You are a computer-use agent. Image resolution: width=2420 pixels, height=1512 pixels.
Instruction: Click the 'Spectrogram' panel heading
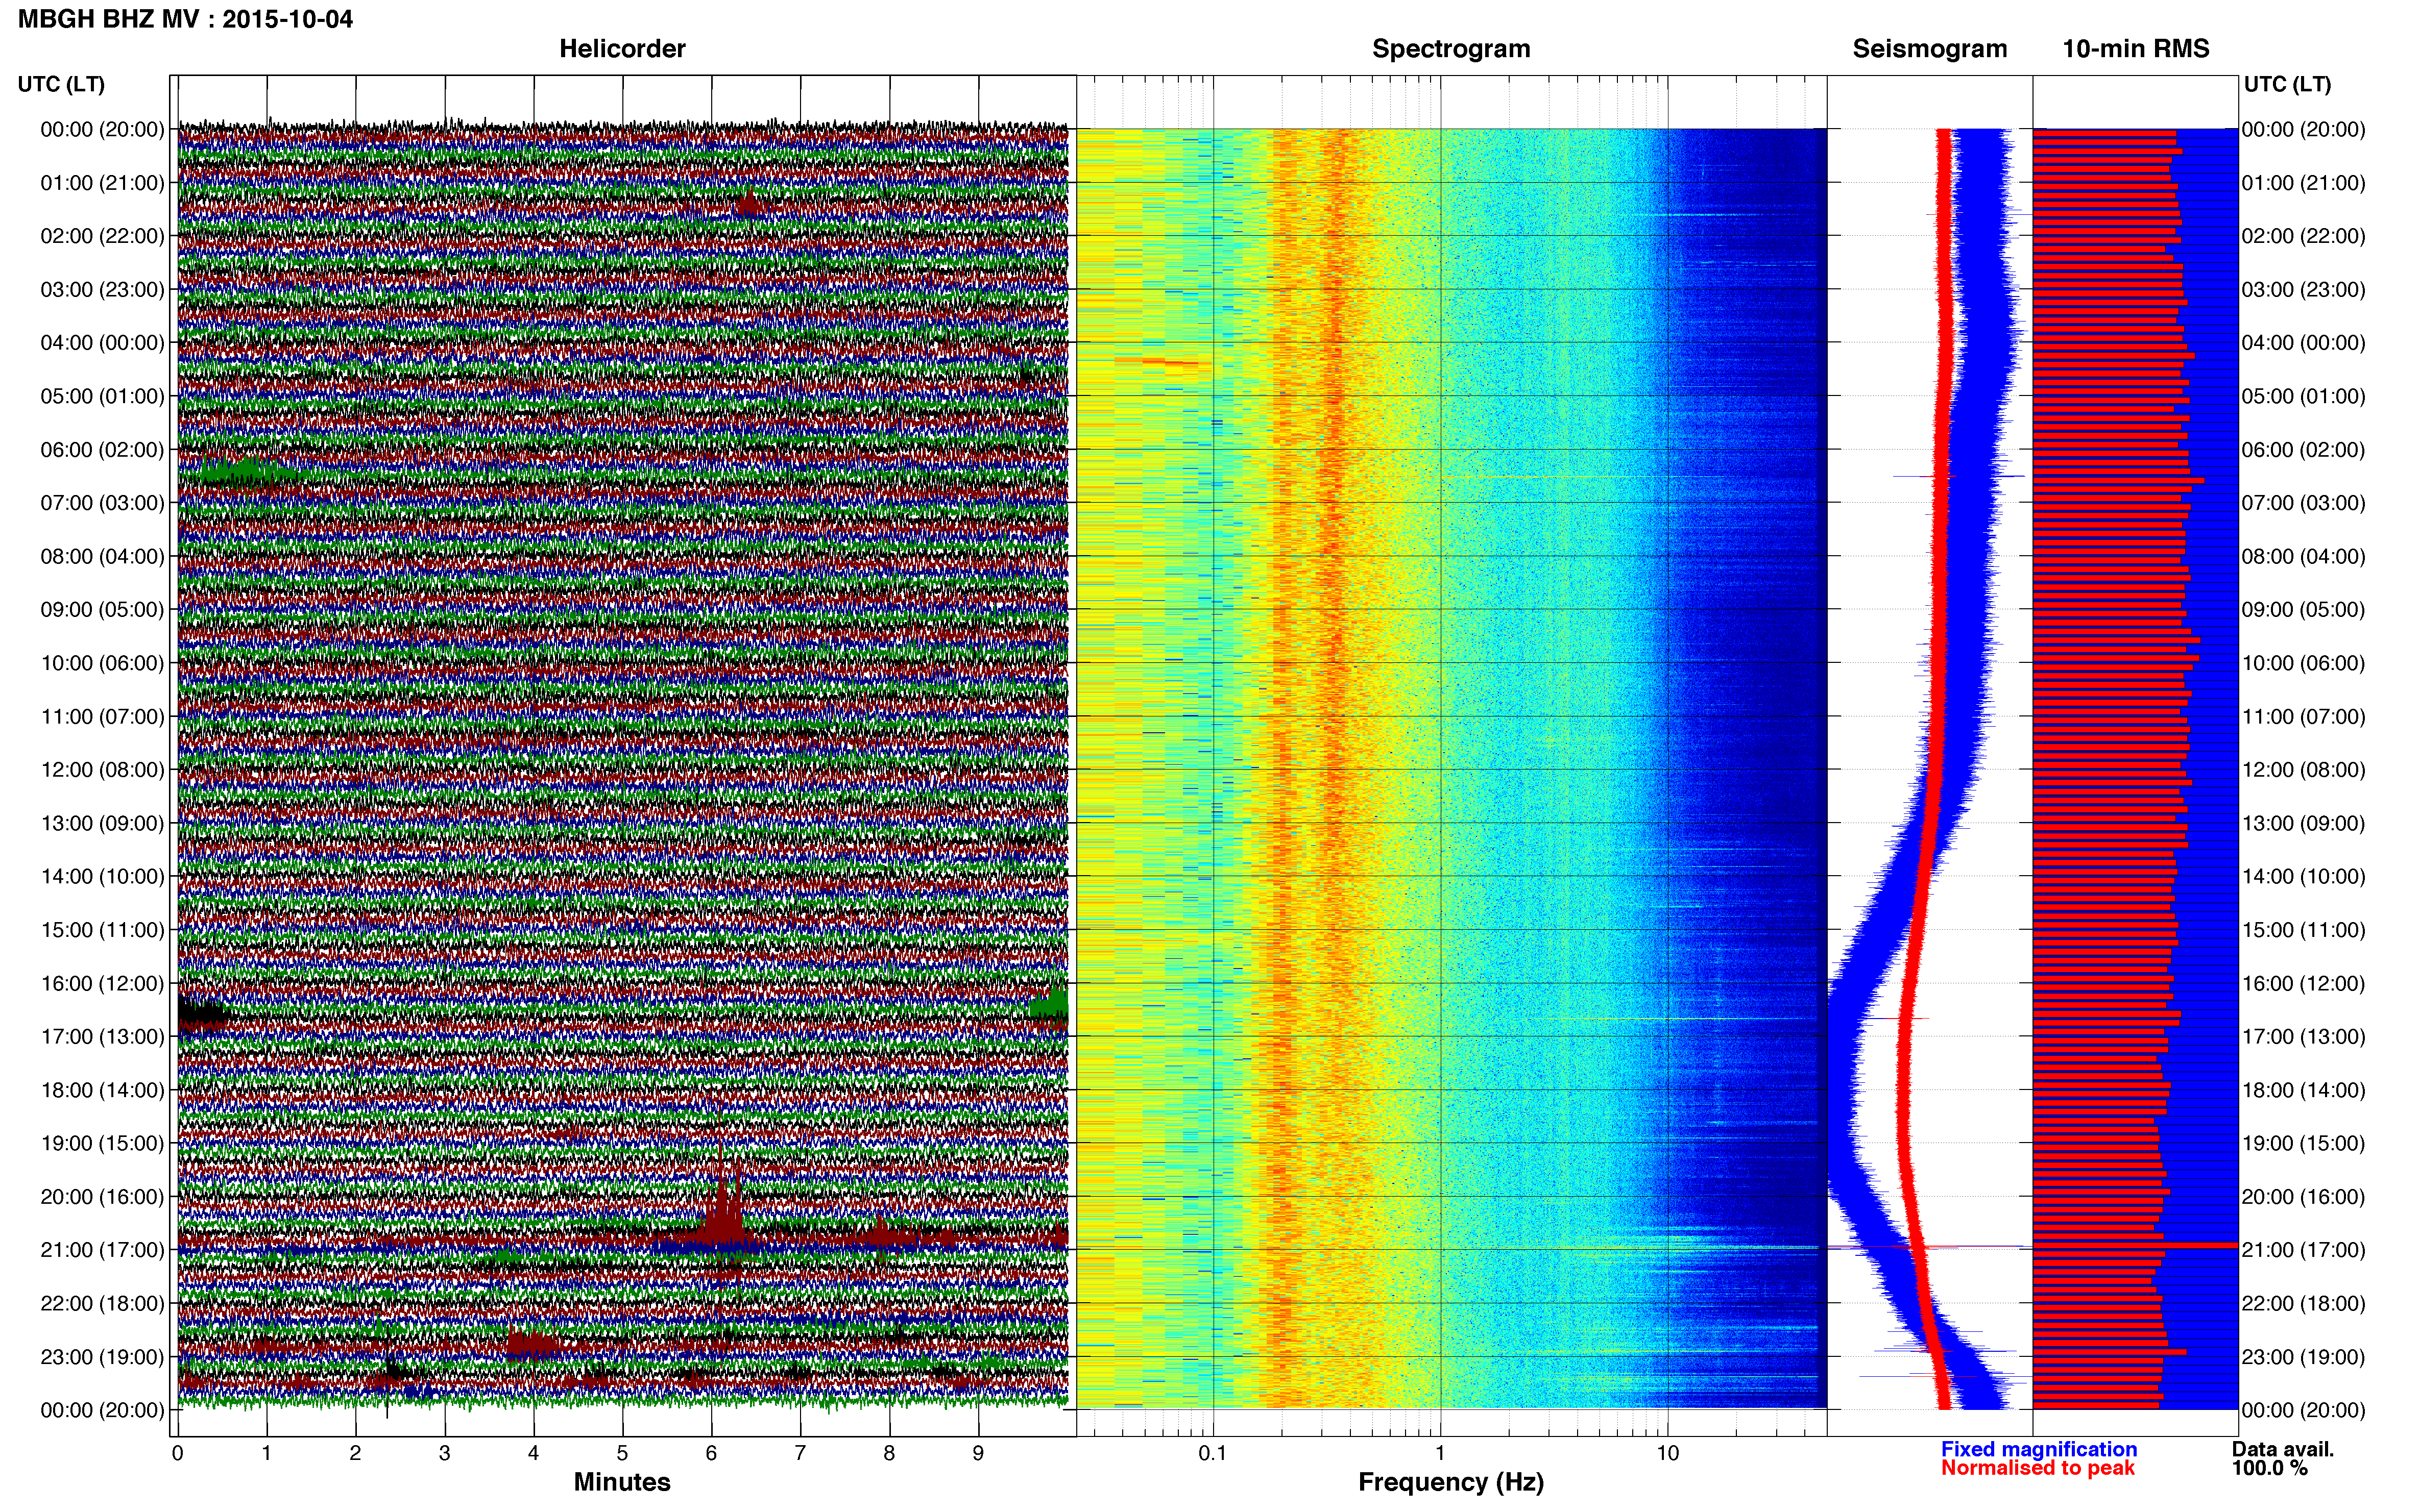(1450, 49)
